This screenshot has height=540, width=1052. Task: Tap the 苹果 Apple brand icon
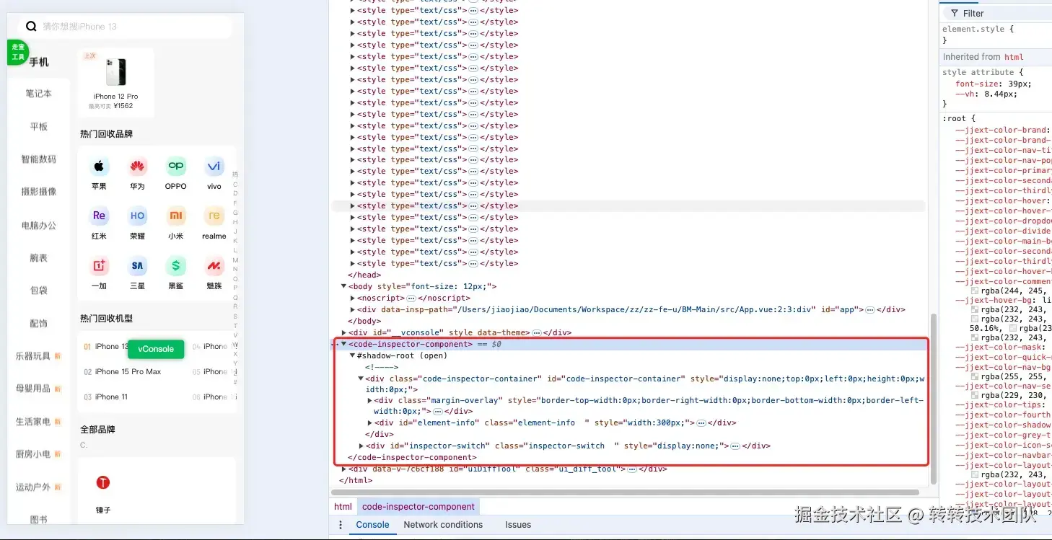(99, 167)
